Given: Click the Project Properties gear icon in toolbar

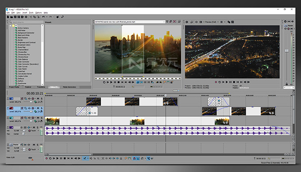Looking at the screenshot, I should pos(26,17).
